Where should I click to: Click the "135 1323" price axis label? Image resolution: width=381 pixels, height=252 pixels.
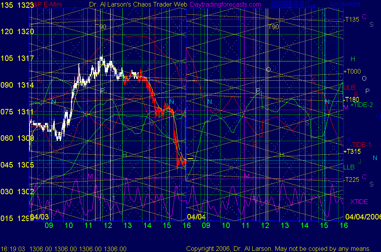coord(17,5)
